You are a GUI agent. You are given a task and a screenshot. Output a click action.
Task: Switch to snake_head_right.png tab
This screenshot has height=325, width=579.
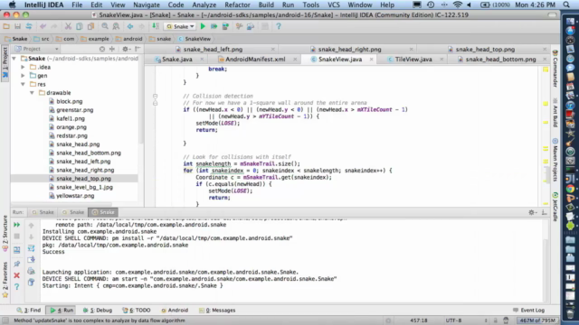[349, 49]
